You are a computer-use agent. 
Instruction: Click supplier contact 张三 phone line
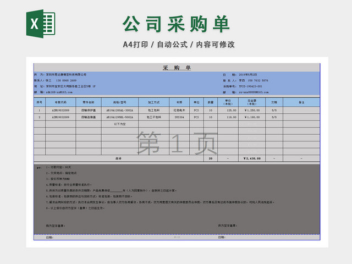55,80
